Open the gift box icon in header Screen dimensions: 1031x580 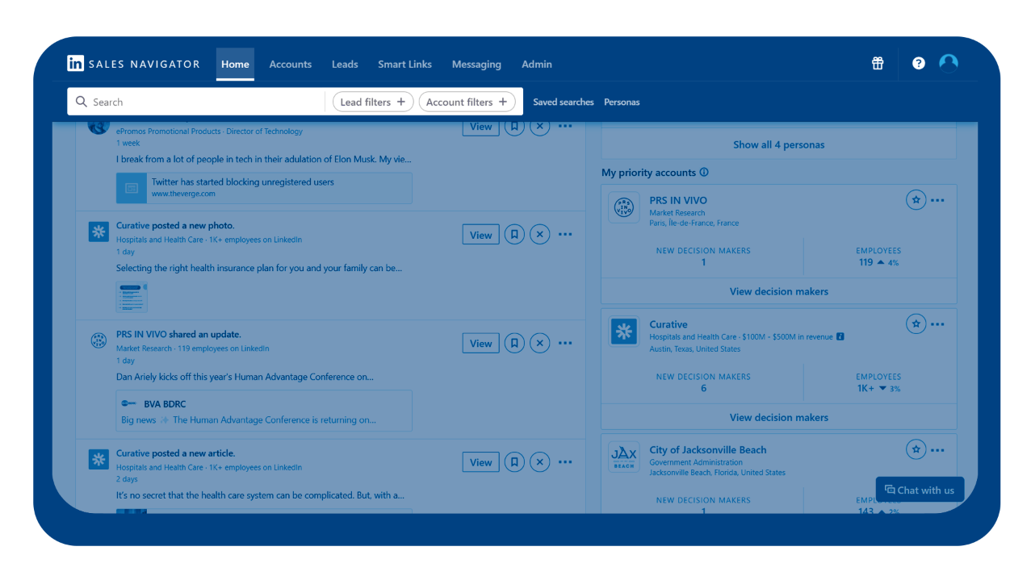[878, 63]
